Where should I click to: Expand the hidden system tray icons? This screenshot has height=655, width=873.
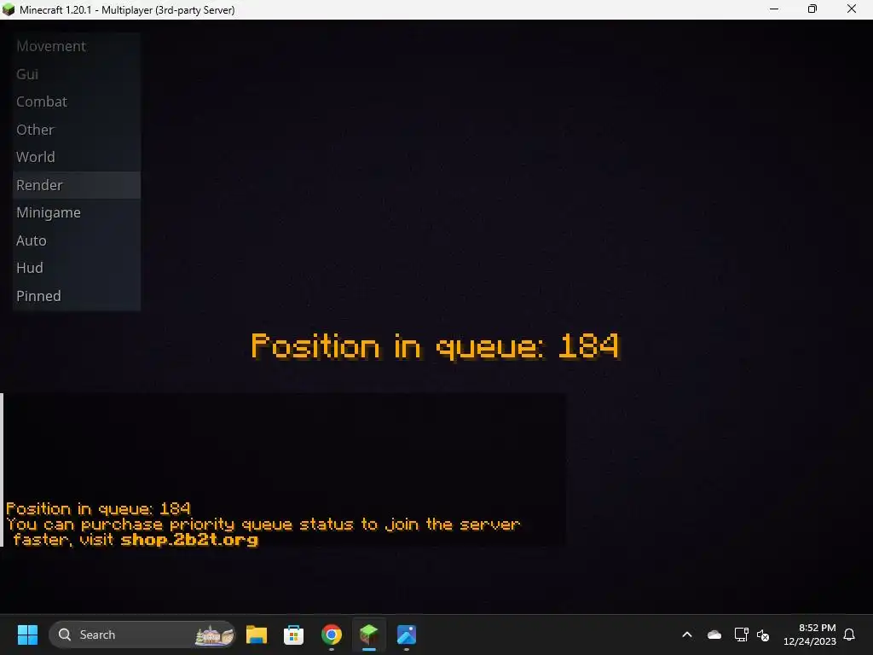687,635
